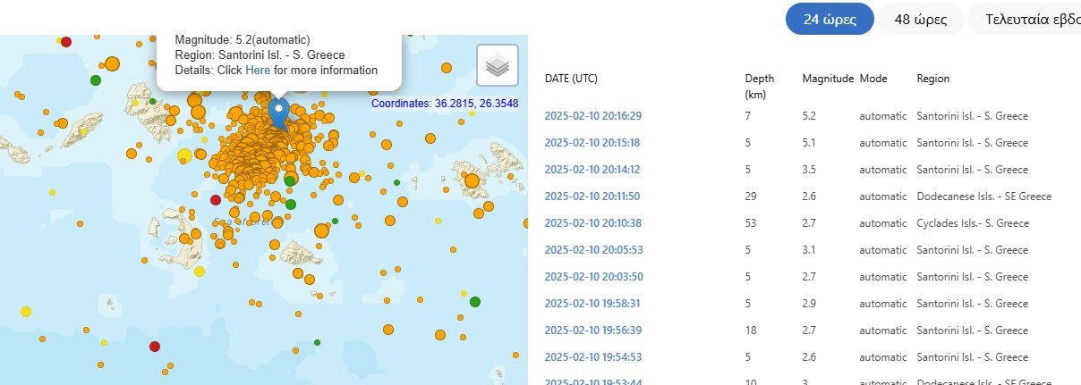Screen dimensions: 1081x385
Task: Open the 2025-02-10 20:16:29 earthquake entry
Action: point(592,116)
